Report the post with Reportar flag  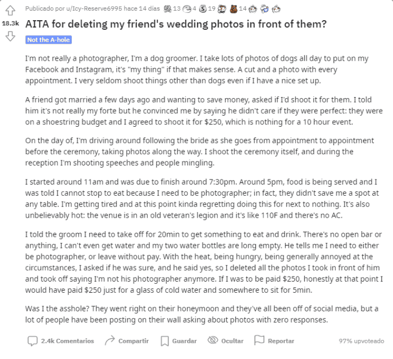click(x=274, y=340)
